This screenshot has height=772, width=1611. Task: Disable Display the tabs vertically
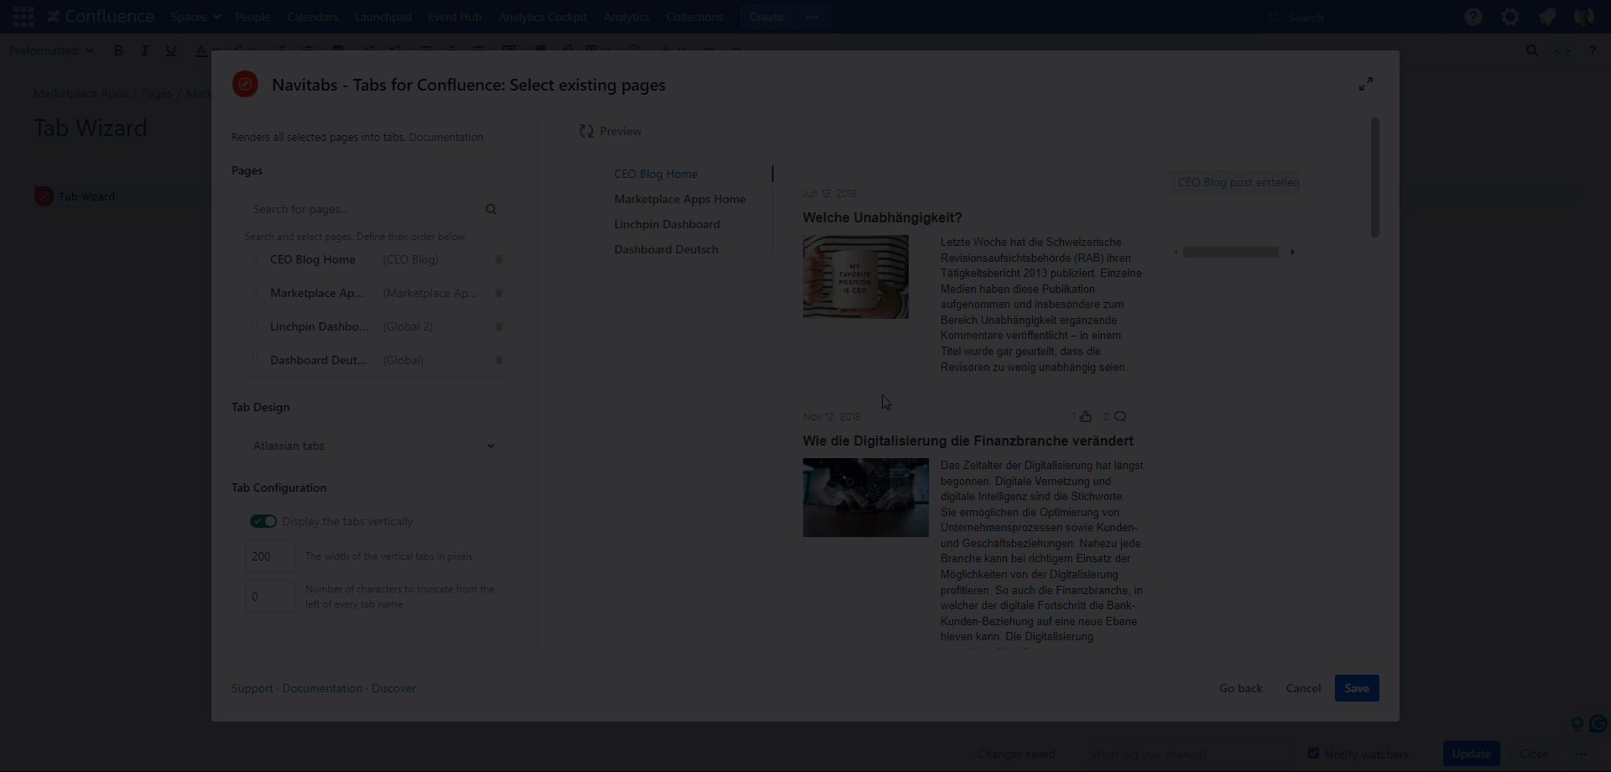[x=263, y=521]
